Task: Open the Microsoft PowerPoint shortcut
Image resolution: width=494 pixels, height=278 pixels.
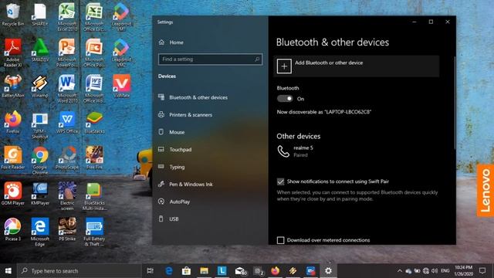Action: (x=67, y=53)
